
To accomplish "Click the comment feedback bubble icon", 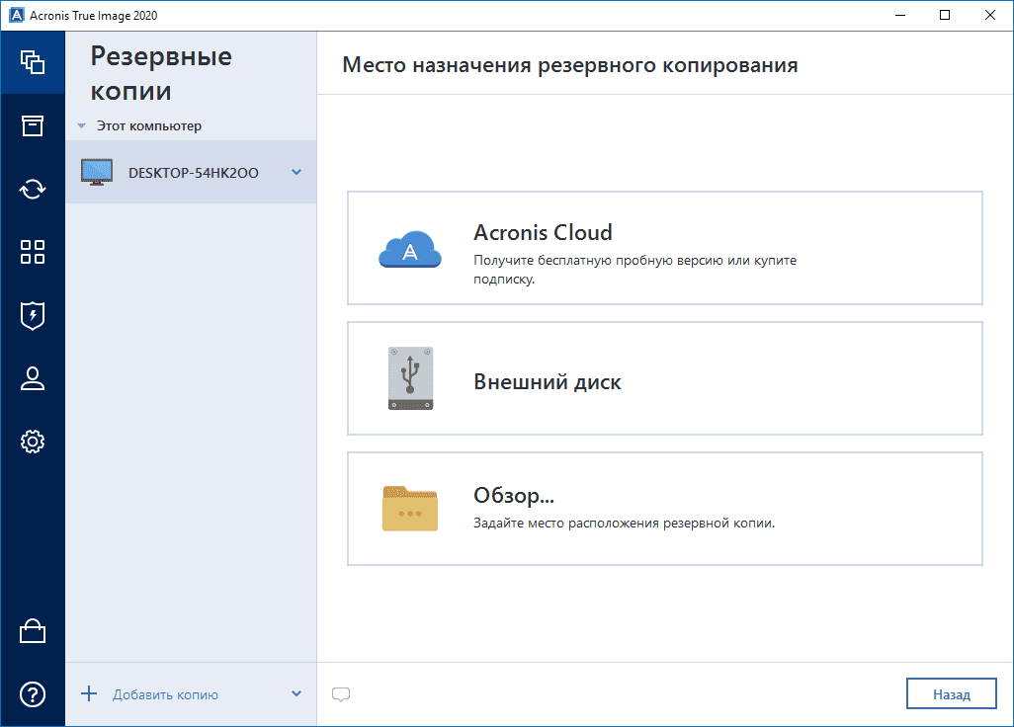I will 341,694.
